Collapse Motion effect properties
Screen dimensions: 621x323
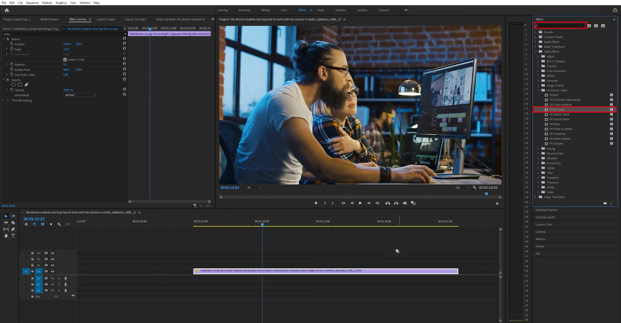(x=4, y=39)
